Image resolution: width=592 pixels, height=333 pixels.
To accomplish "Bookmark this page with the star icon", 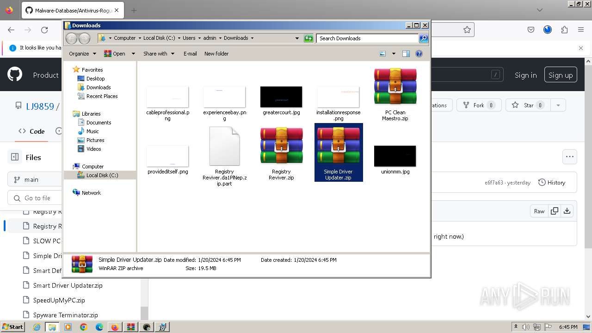I will tap(467, 30).
